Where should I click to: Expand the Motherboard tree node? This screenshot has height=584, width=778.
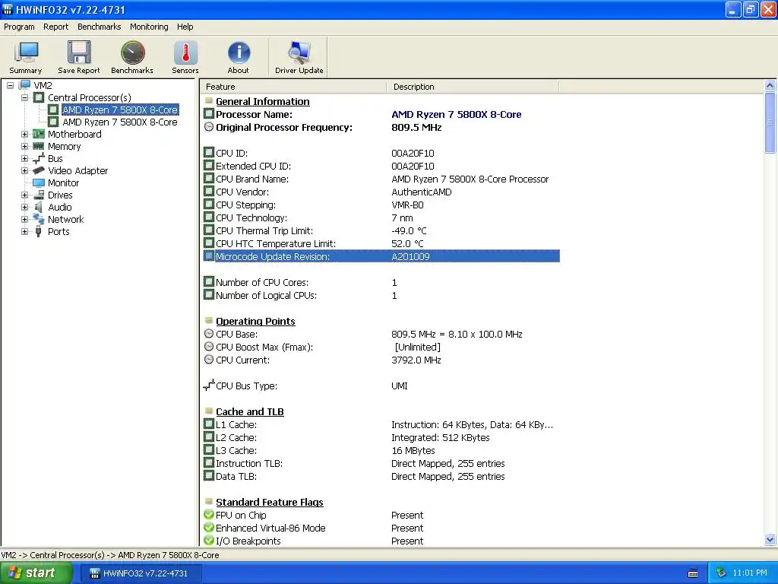[x=24, y=134]
